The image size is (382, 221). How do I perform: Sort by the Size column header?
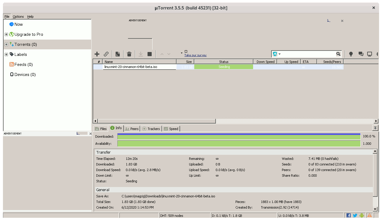[x=185, y=62]
